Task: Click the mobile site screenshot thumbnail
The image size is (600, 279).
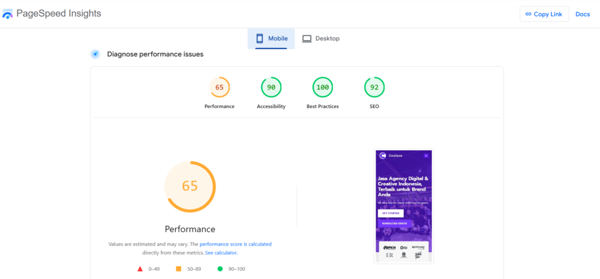Action: (404, 206)
